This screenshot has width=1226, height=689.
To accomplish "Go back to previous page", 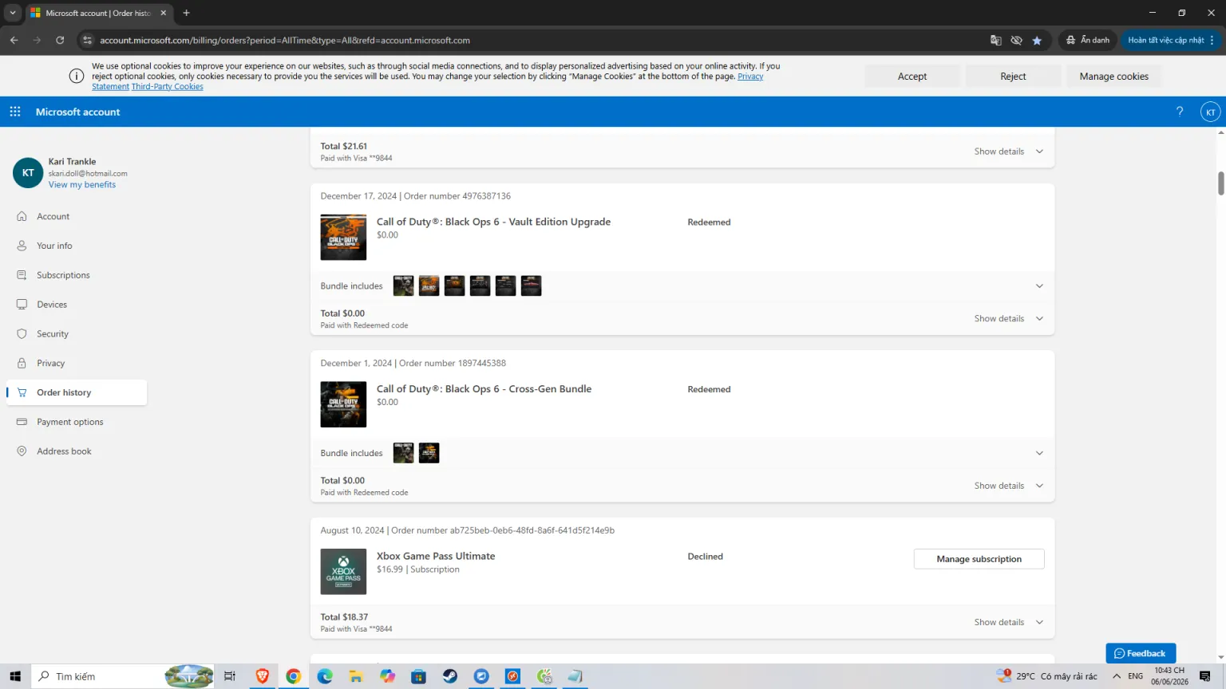I will pos(14,40).
